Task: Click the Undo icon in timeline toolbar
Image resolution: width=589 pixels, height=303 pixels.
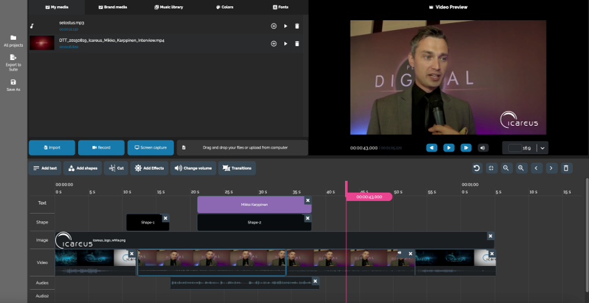Action: point(477,168)
